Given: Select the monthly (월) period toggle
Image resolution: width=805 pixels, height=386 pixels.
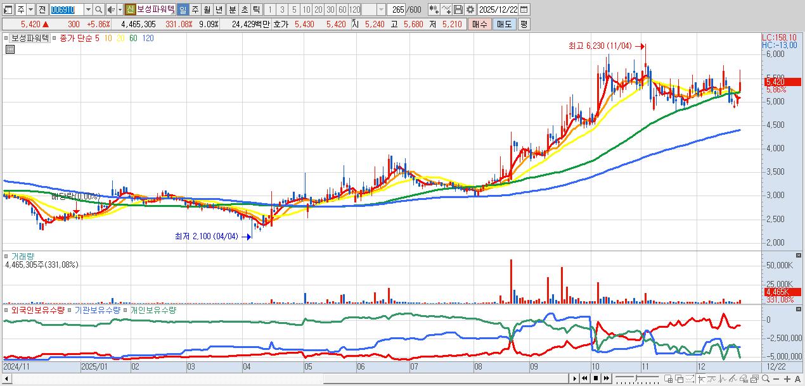Looking at the screenshot, I should [207, 9].
